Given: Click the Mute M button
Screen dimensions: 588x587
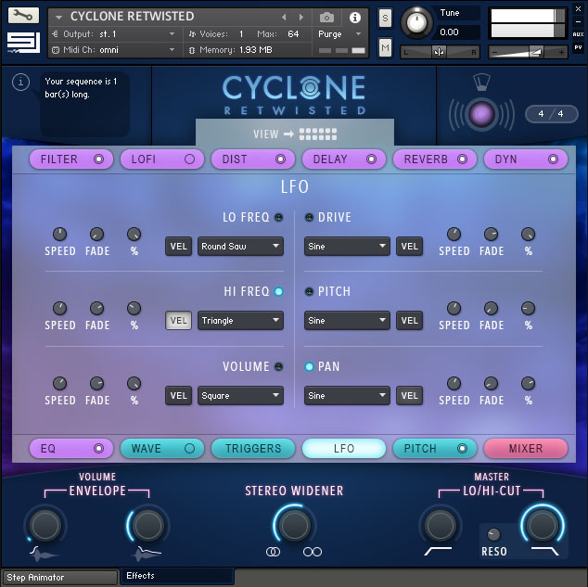Looking at the screenshot, I should (x=385, y=46).
